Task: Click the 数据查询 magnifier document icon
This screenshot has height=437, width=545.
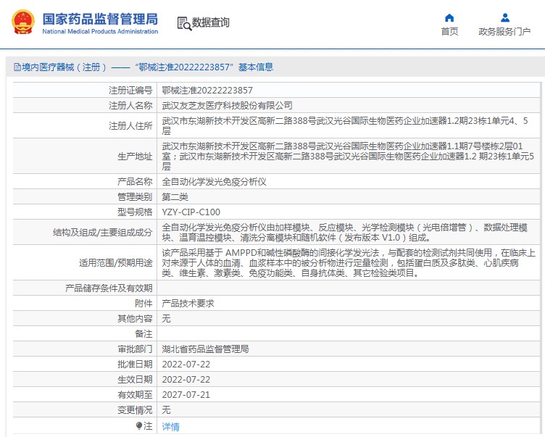Action: click(x=183, y=23)
